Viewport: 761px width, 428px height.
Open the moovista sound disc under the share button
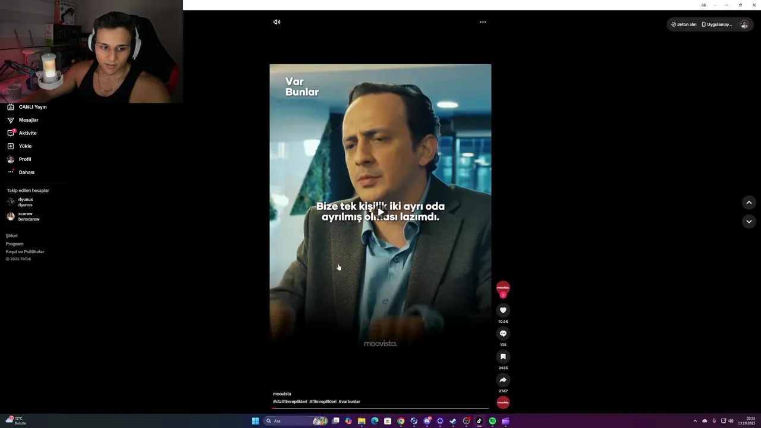click(x=503, y=402)
